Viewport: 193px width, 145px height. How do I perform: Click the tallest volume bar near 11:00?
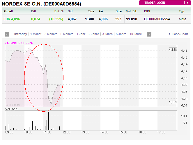pos(42,120)
